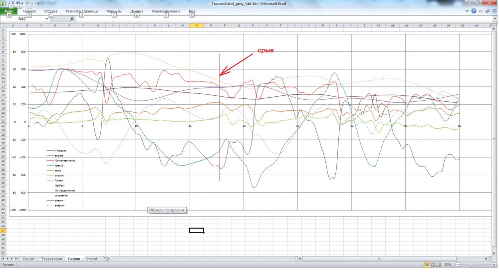
Task: Switch to the Расчёт sheet tab
Action: [28, 259]
